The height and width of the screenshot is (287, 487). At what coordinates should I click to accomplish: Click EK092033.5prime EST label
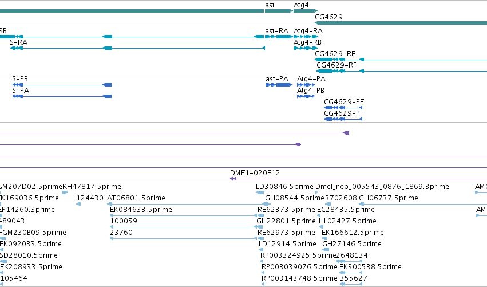click(x=31, y=244)
